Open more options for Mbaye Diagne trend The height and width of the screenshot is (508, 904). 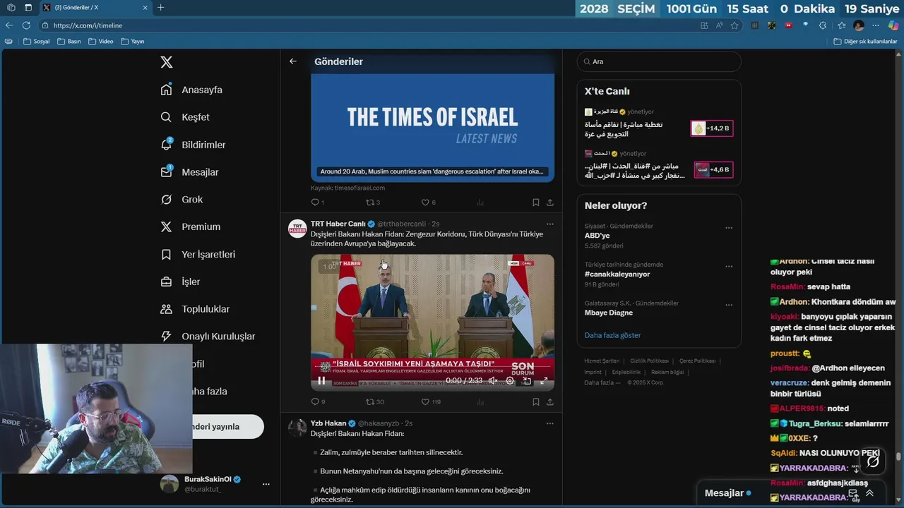[x=729, y=305]
